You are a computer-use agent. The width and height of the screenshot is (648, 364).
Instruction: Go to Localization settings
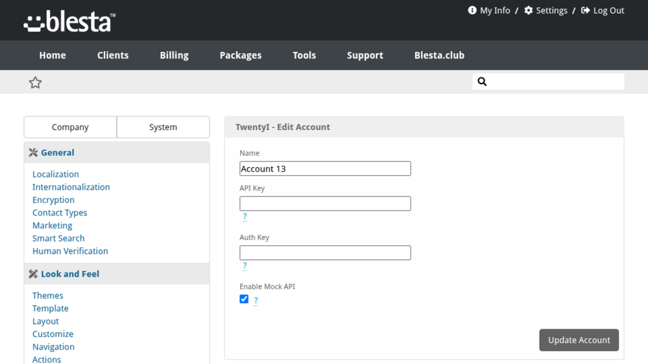click(x=55, y=174)
